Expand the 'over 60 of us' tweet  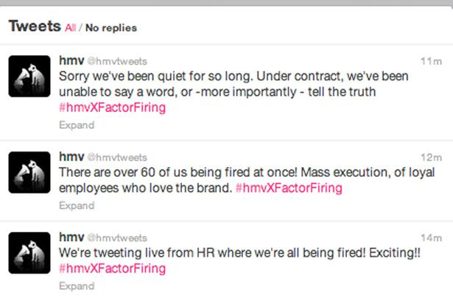[77, 205]
